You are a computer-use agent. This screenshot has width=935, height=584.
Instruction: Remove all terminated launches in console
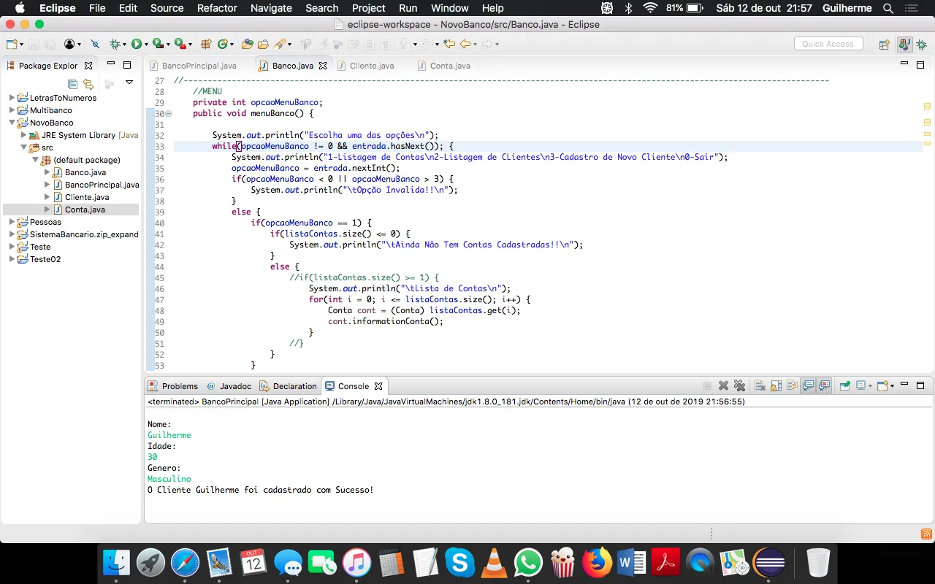pyautogui.click(x=739, y=386)
